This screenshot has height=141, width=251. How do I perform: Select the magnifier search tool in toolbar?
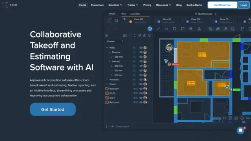click(x=191, y=29)
